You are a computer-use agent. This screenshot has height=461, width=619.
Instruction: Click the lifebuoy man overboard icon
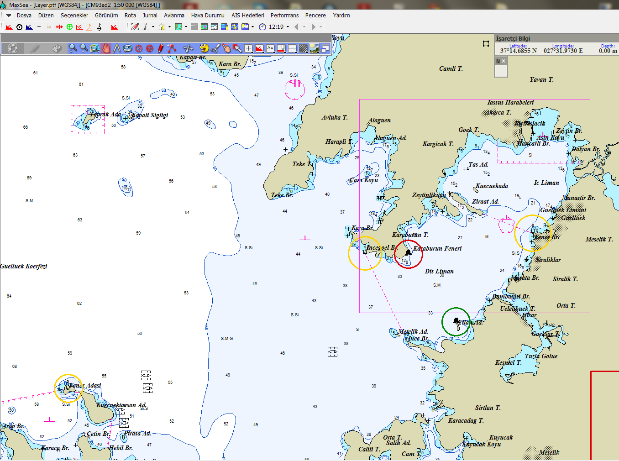point(13,48)
